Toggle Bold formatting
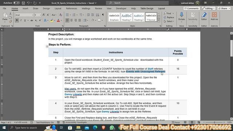Screen dimensions: 233x131 click(17, 20)
